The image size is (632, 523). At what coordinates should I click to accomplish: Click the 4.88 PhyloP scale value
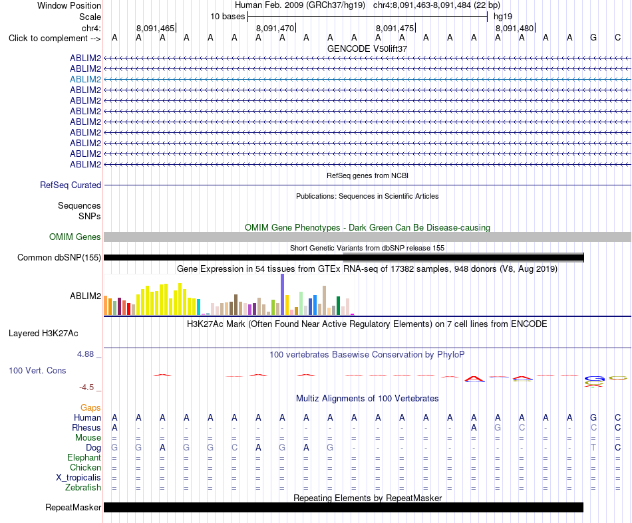[85, 354]
